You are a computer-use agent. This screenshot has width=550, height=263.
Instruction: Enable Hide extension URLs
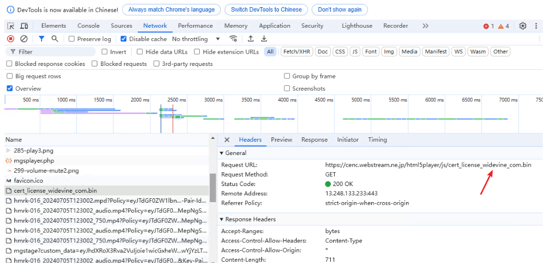click(x=197, y=51)
